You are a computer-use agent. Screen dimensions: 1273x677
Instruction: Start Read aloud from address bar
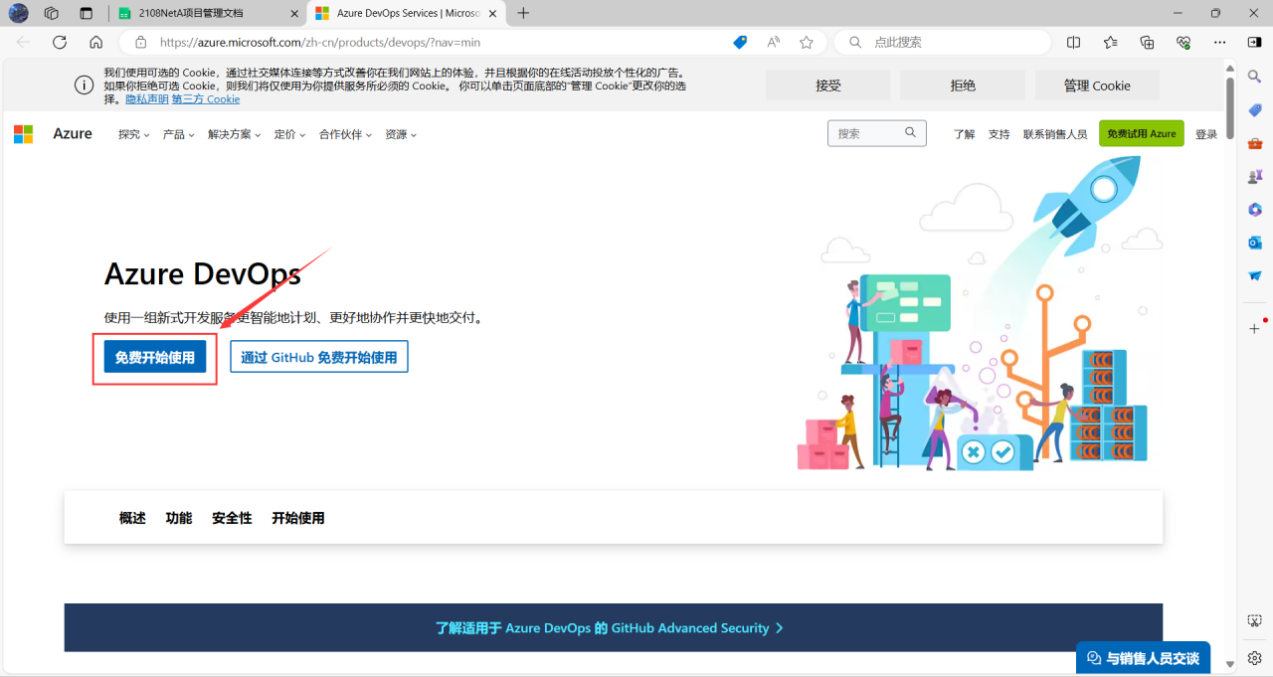coord(773,42)
